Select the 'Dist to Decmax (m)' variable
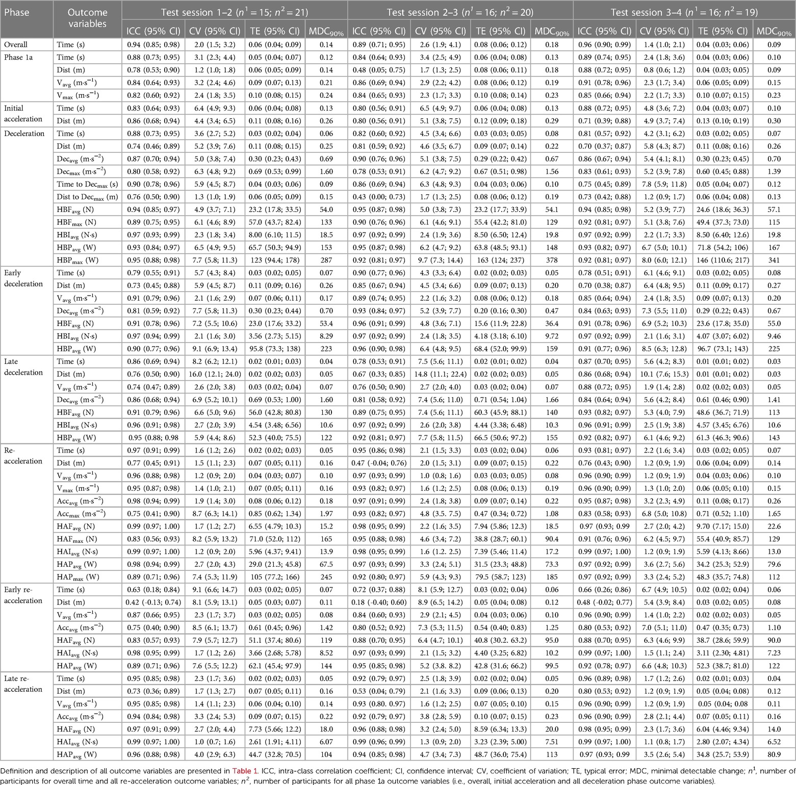Screen dimensions: 796x785 (x=87, y=197)
